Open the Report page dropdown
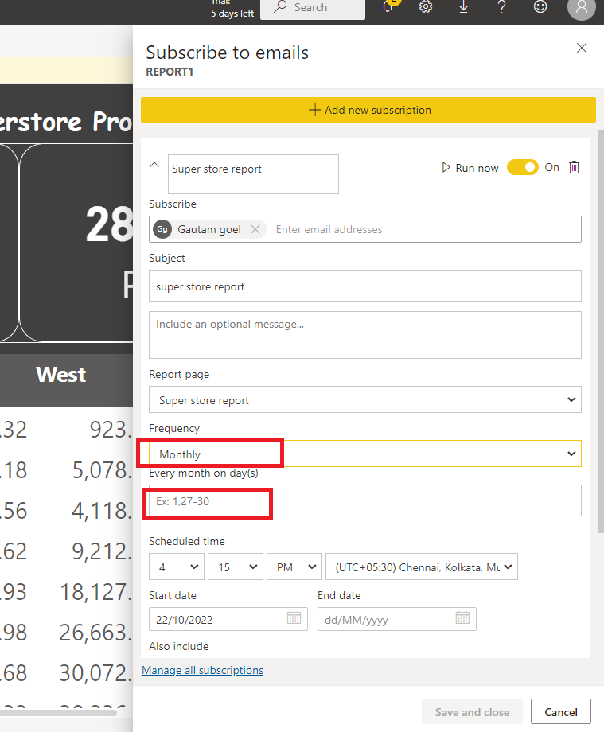Viewport: 604px width, 732px height. pos(365,399)
